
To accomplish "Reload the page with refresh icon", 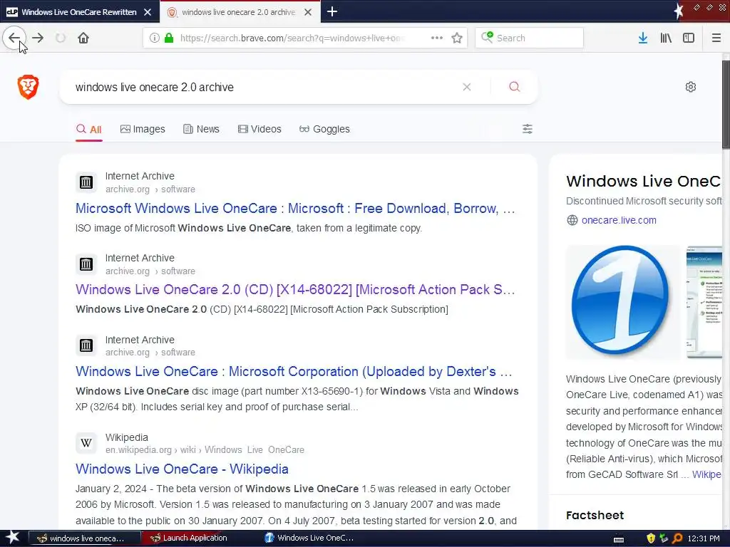I will 61,38.
